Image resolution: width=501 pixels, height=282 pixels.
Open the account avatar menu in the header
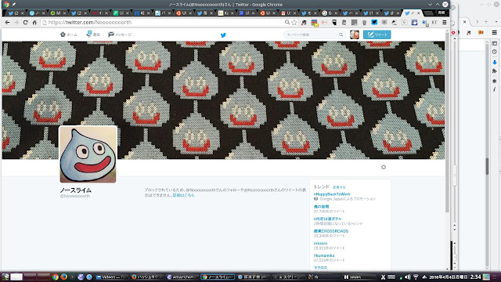355,34
